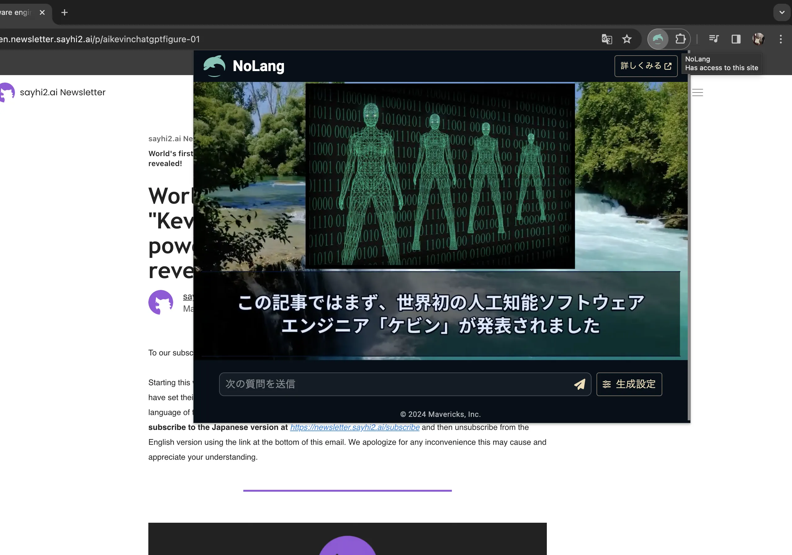Click the binary figures video thumbnail
The width and height of the screenshot is (792, 555).
click(x=440, y=176)
